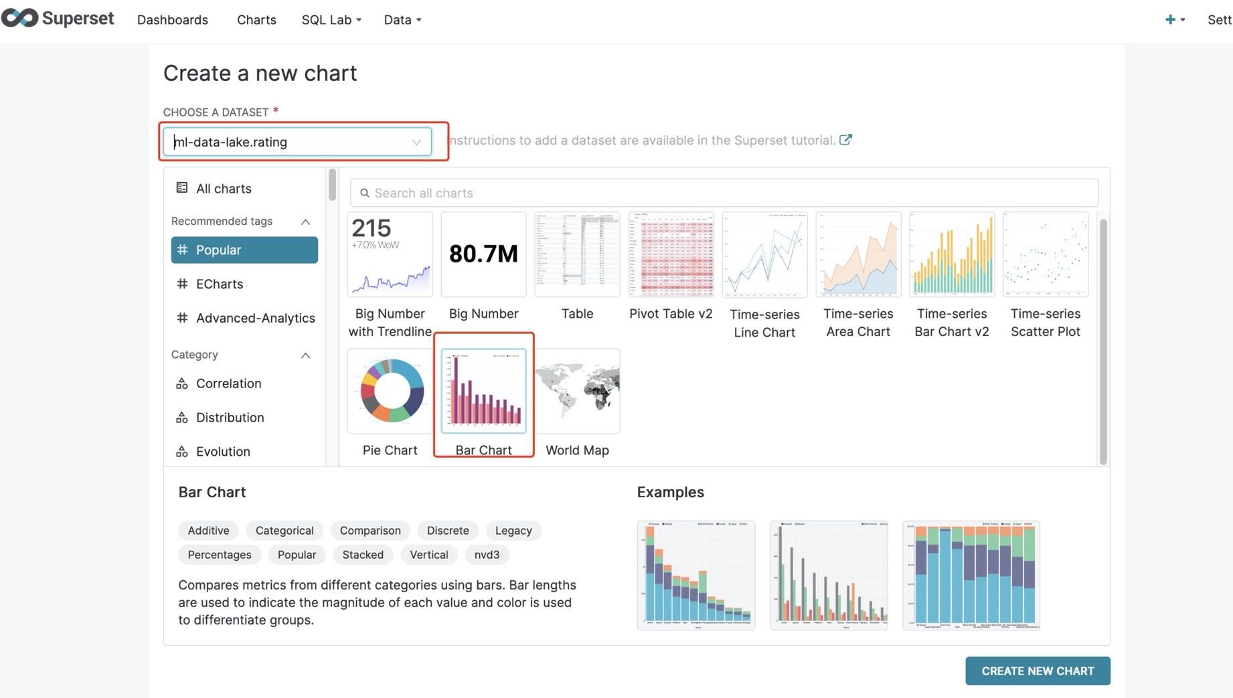Choose the World Map chart type
Screen dimensions: 1233x698
577,392
